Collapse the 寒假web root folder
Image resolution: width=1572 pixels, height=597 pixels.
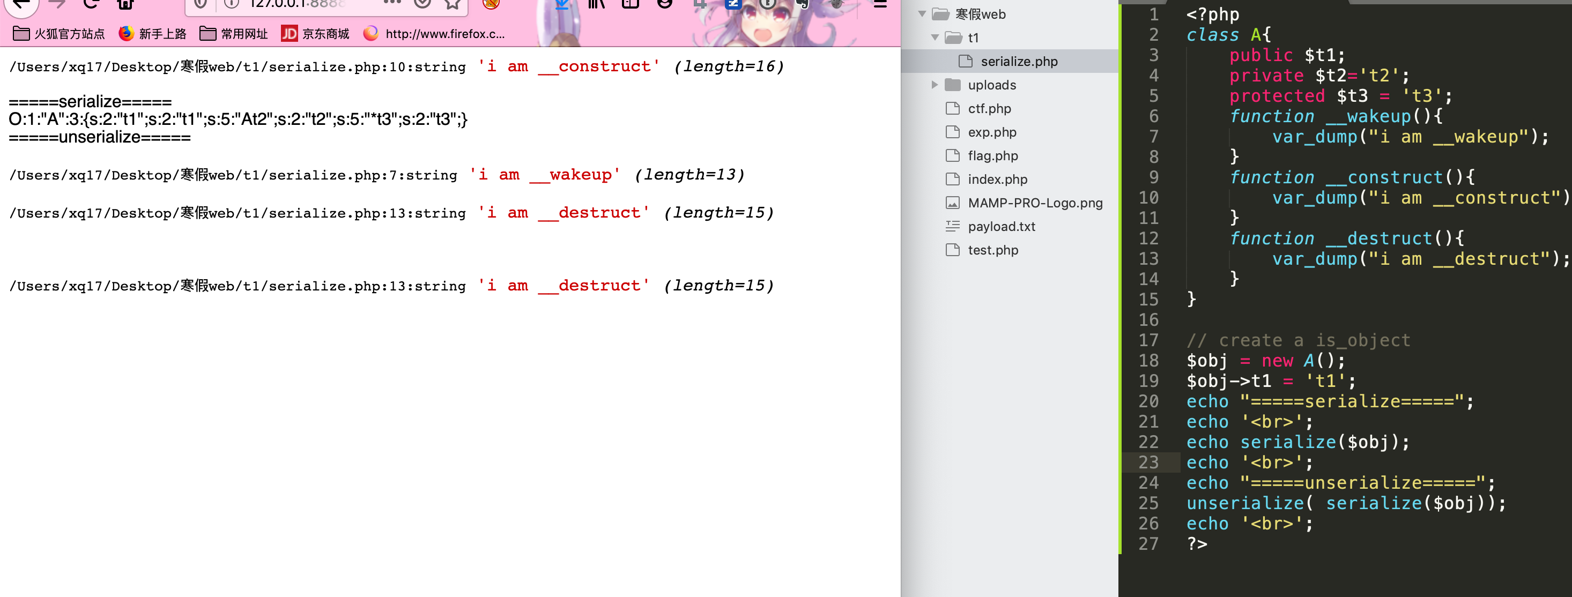[x=922, y=14]
